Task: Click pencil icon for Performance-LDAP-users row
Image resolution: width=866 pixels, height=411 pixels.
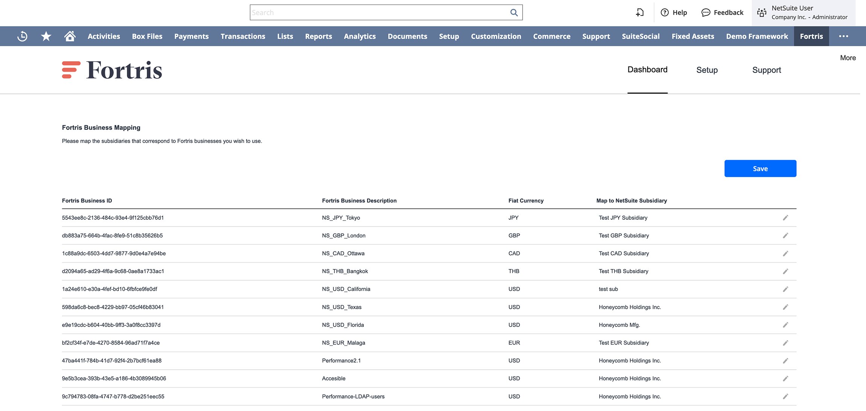Action: pos(785,396)
